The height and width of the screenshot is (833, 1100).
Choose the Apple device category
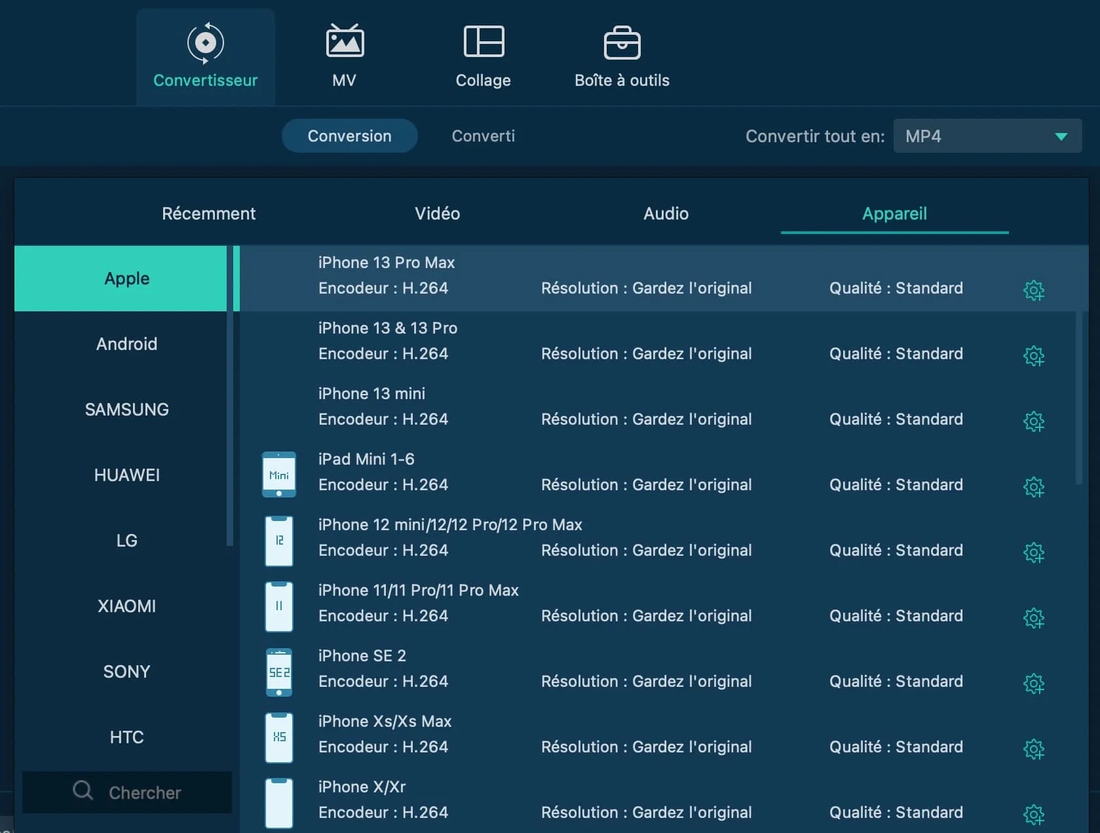click(x=121, y=279)
